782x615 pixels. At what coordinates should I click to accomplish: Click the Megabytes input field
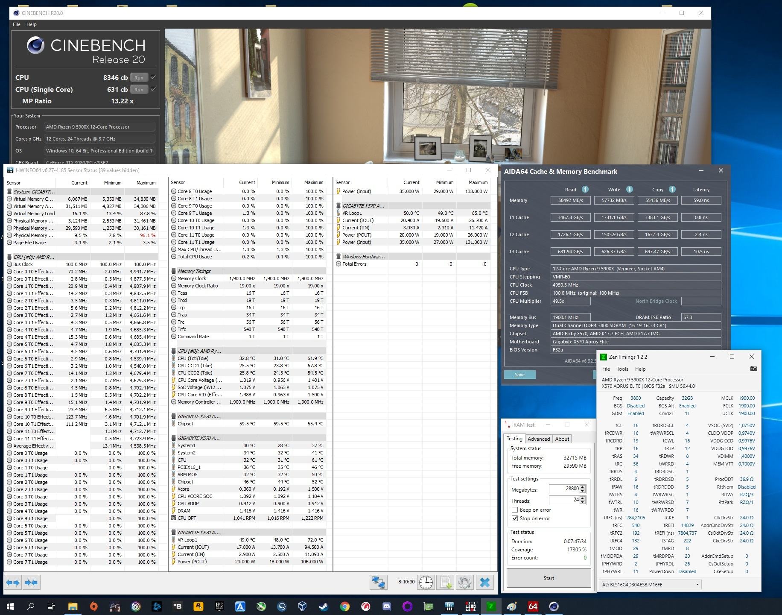[x=564, y=489]
